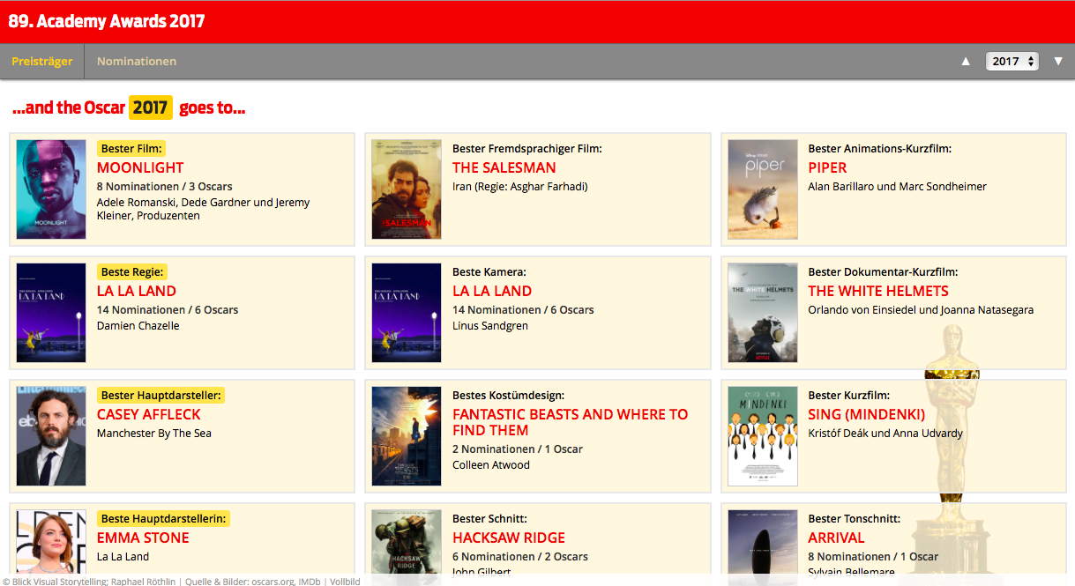Click "2 Nominationen / 1 Oscar" under Fantastic Beasts
Viewport: 1075px width, 586px height.
coord(518,449)
